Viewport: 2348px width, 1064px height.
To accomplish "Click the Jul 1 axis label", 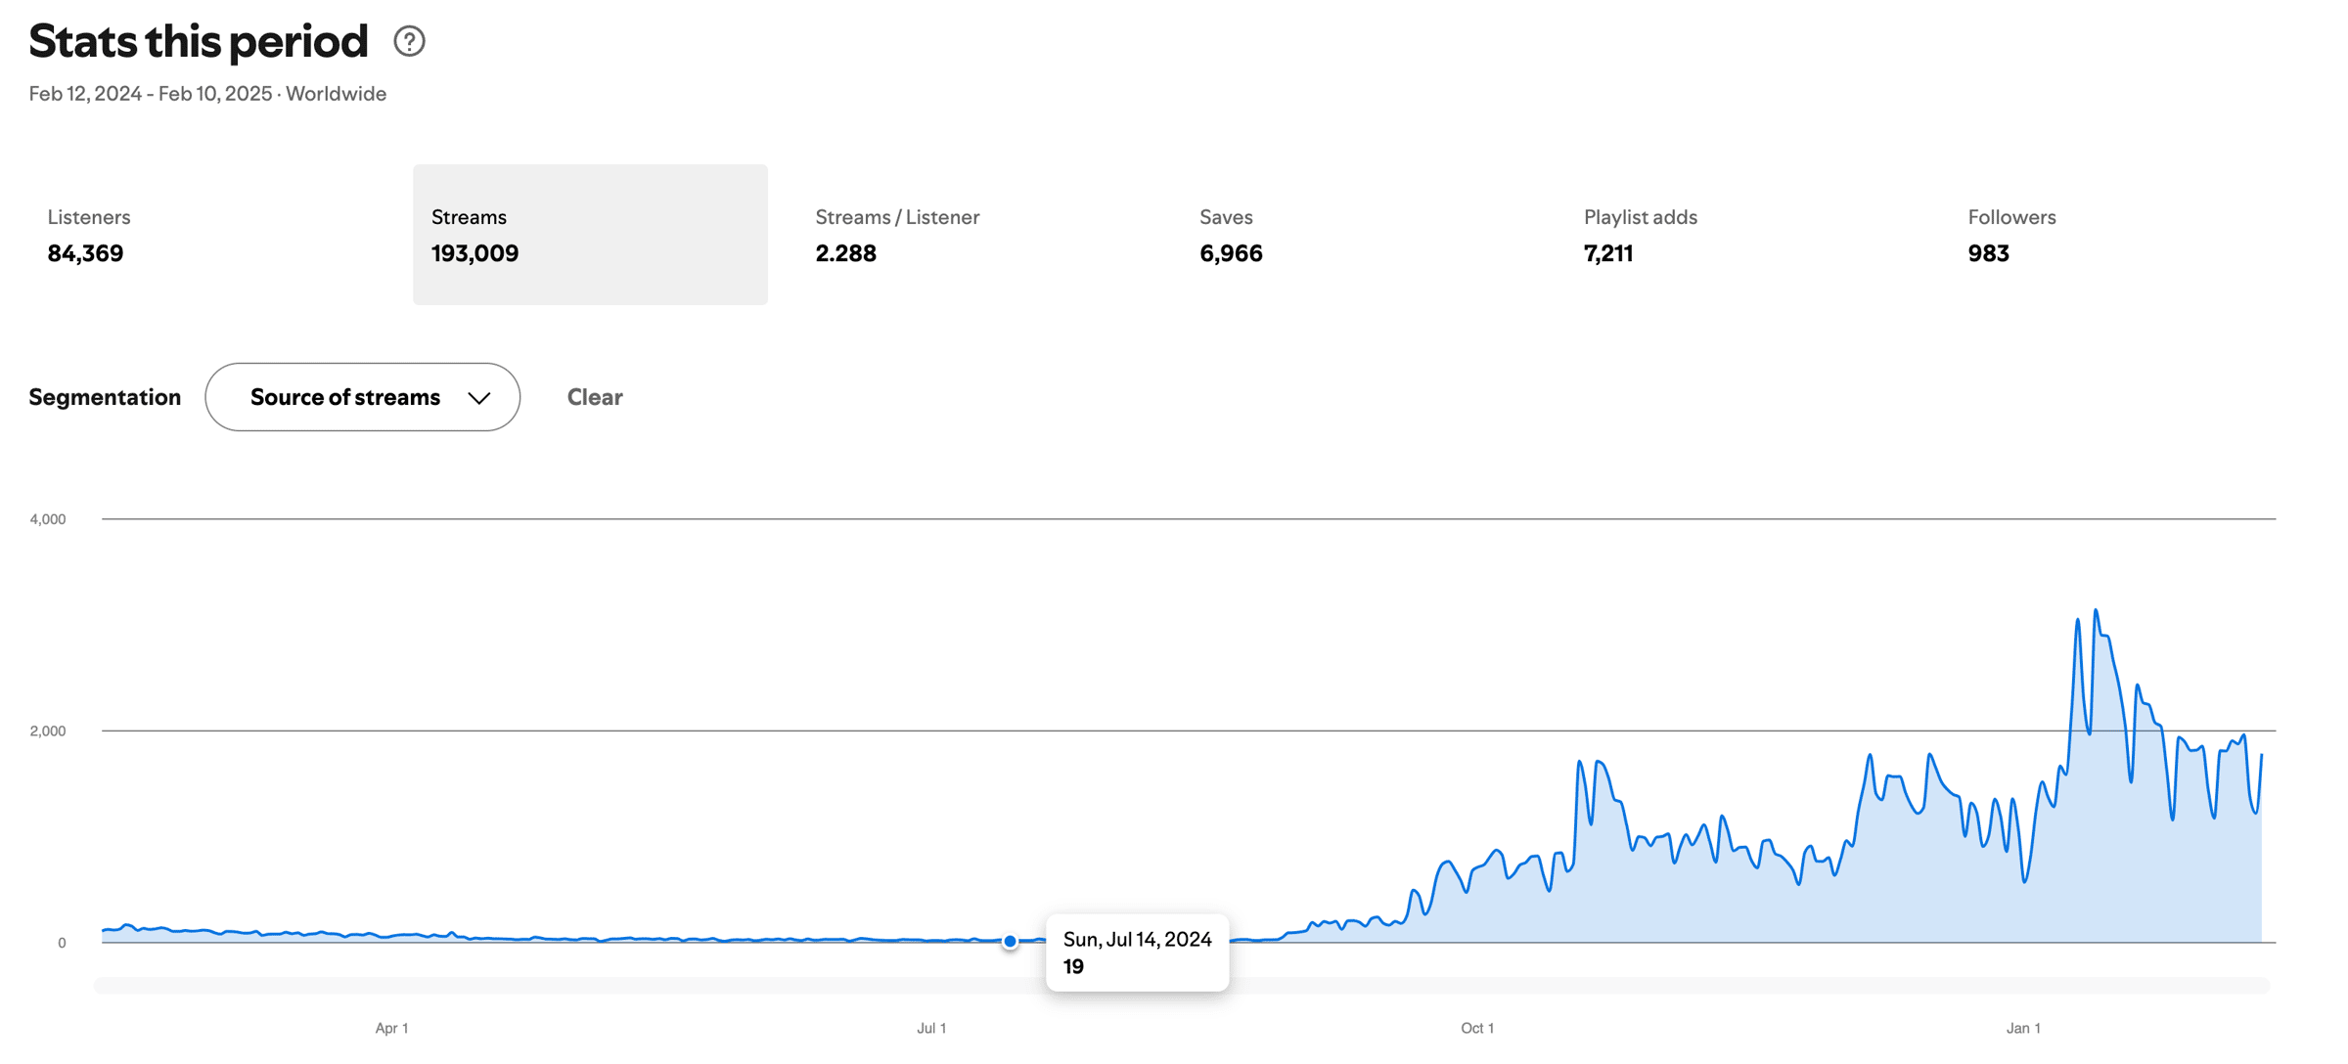I will pyautogui.click(x=931, y=1028).
